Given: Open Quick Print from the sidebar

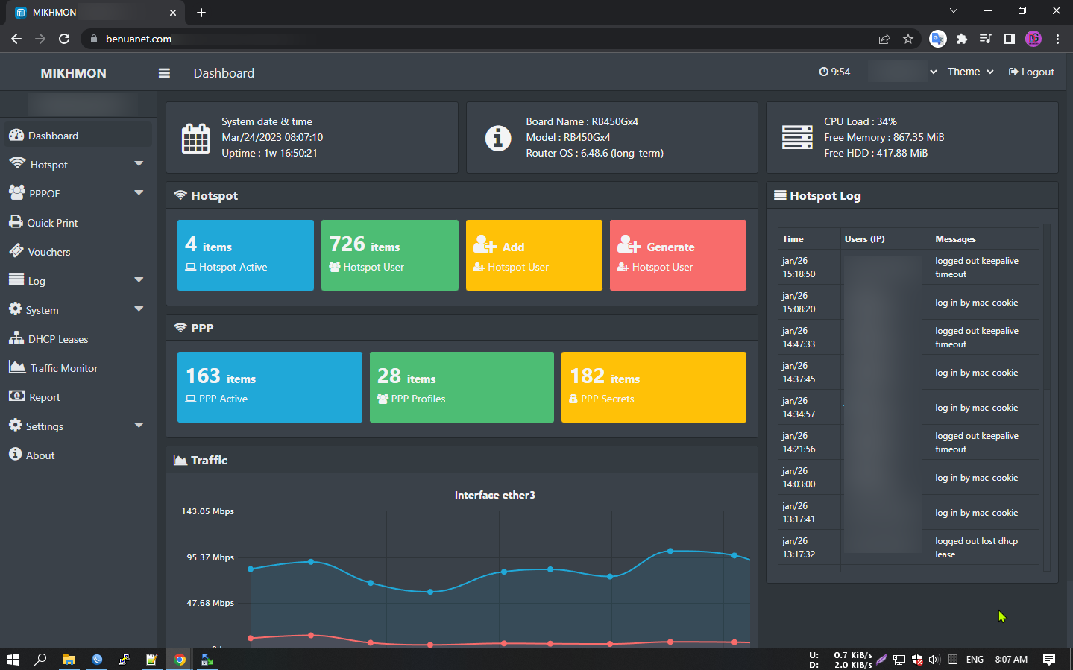Looking at the screenshot, I should pyautogui.click(x=52, y=223).
